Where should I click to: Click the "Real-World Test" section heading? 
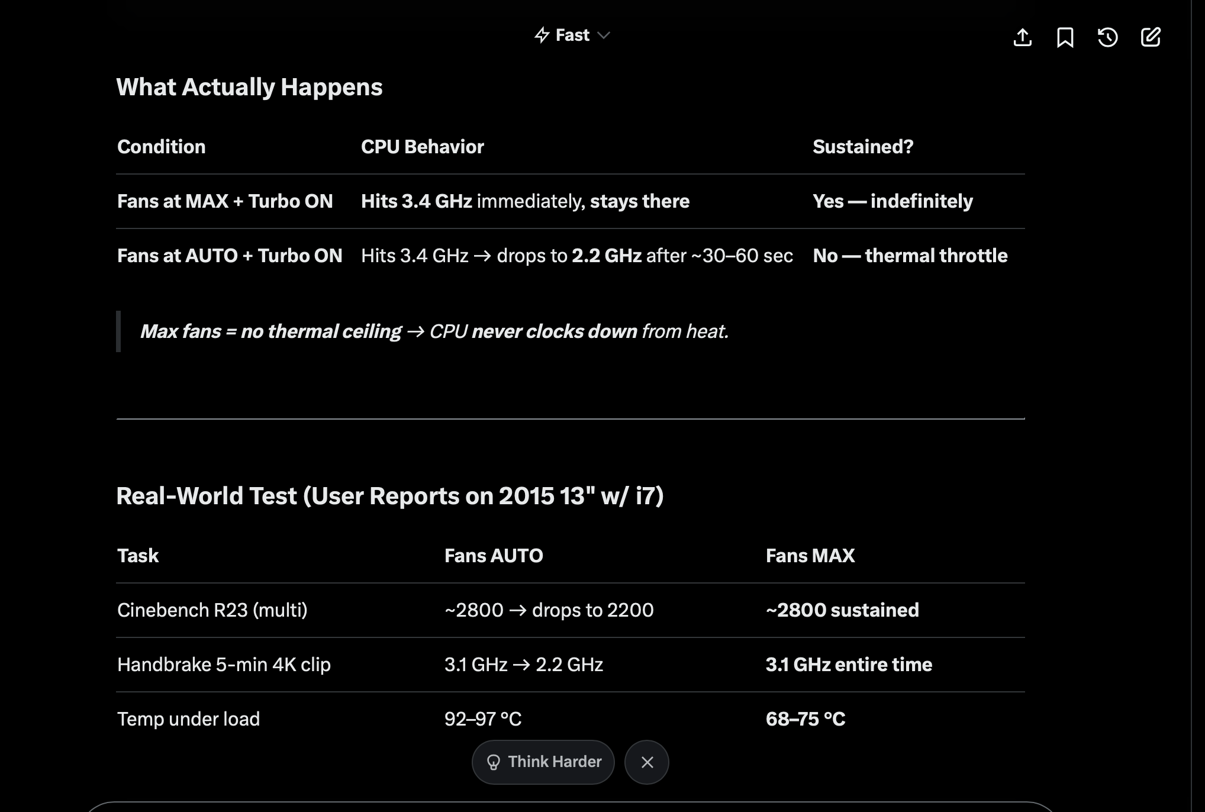[x=389, y=496]
